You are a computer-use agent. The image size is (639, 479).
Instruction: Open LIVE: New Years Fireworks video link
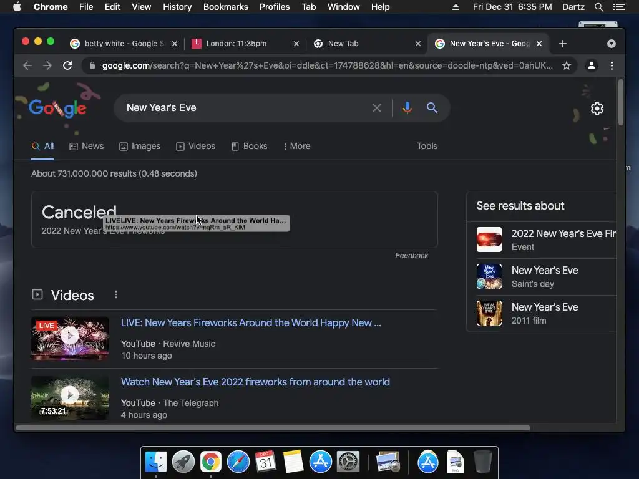pyautogui.click(x=251, y=323)
